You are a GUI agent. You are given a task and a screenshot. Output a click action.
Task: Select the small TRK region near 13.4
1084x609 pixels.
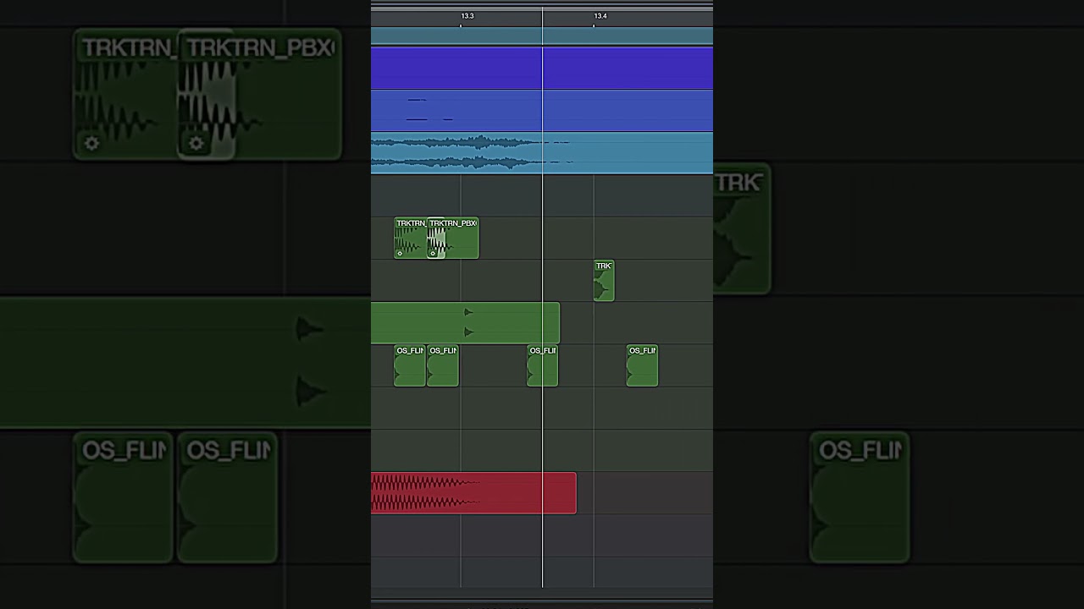point(604,280)
